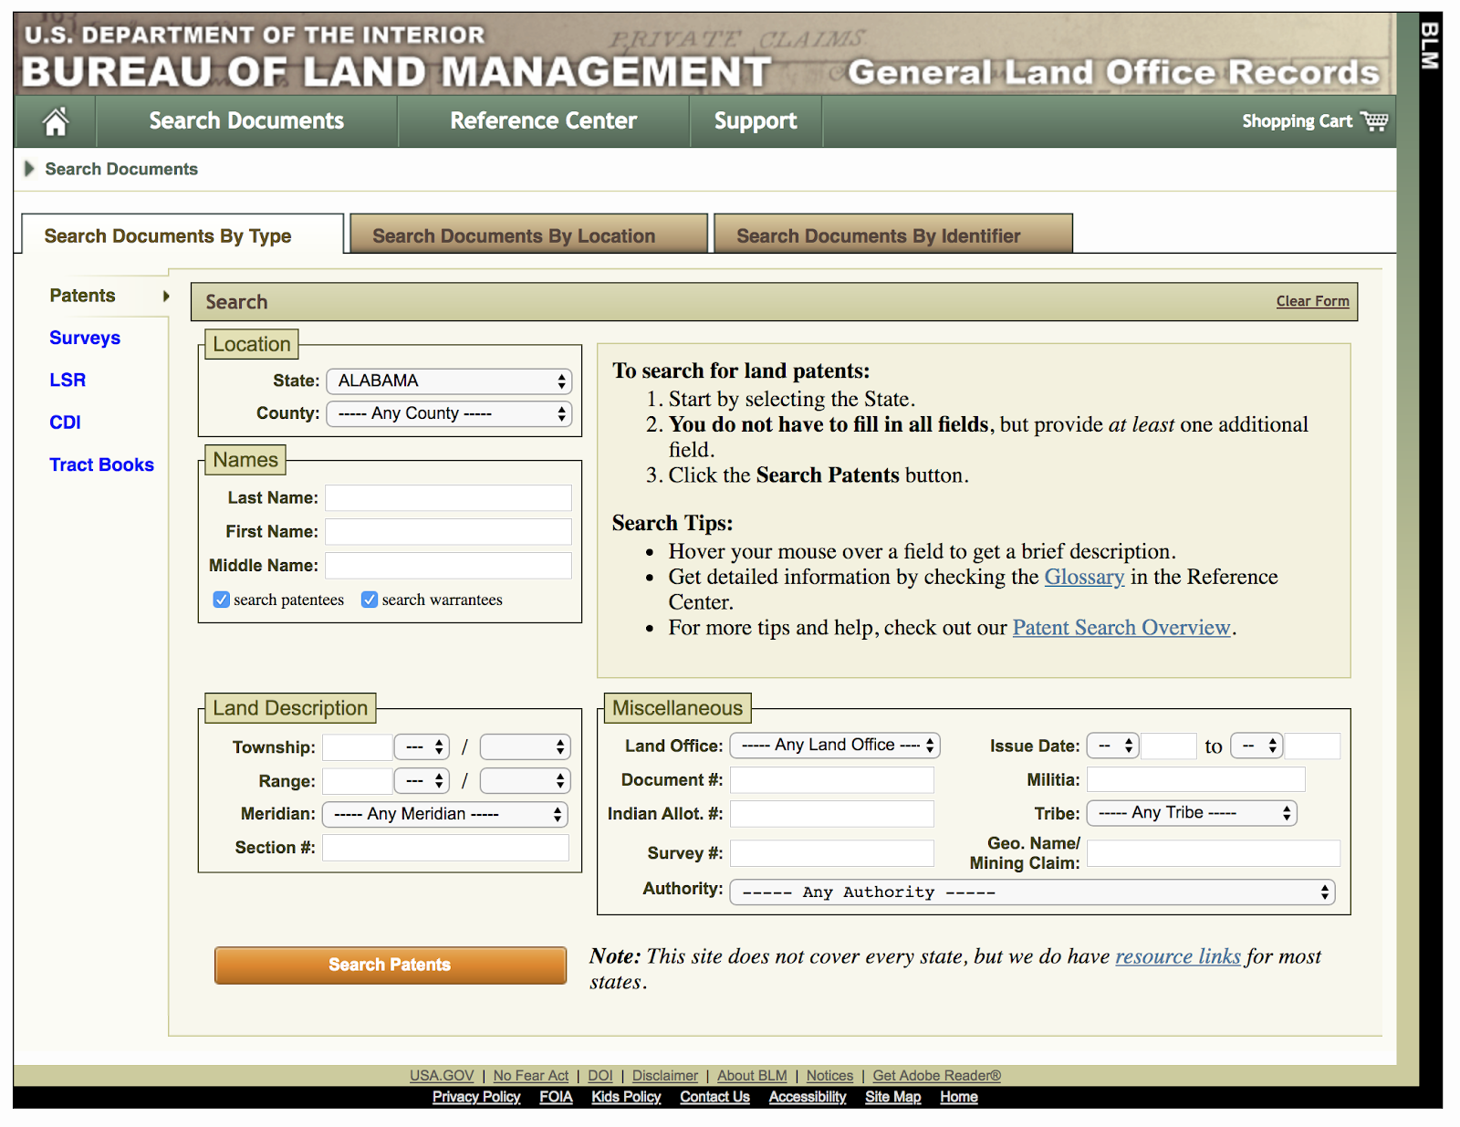Image resolution: width=1460 pixels, height=1127 pixels.
Task: Open the Tribe dropdown
Action: pyautogui.click(x=1192, y=813)
